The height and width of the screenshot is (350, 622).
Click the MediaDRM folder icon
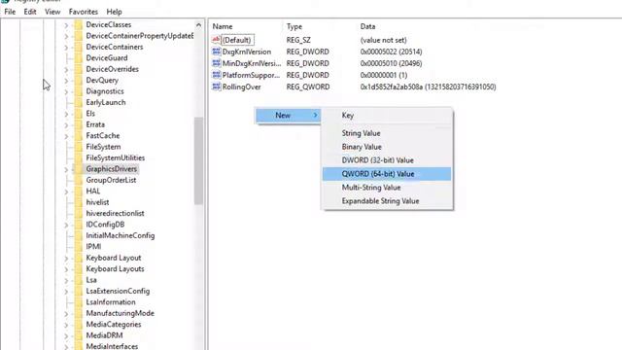point(78,335)
